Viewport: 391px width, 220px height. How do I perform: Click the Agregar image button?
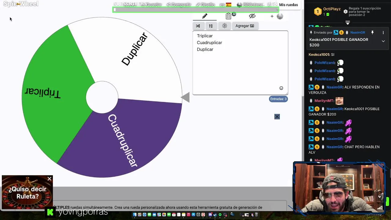point(245,26)
